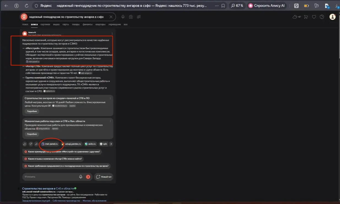This screenshot has height=204, width=340.
Task: Share the Alice answer with arrow icon
Action: [36, 144]
